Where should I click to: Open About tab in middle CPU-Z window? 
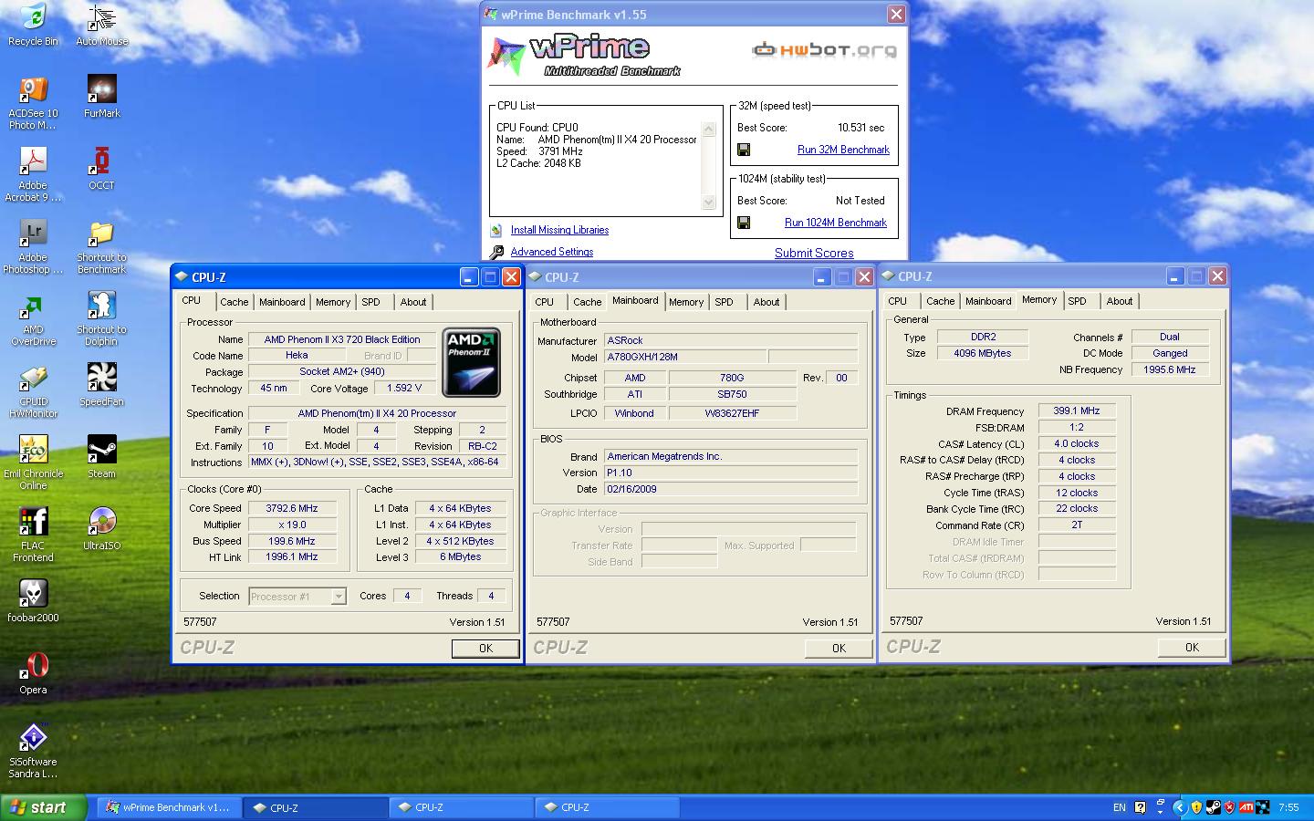coord(766,302)
